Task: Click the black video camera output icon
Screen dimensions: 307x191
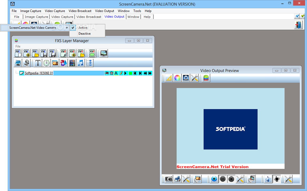Action: point(277,179)
